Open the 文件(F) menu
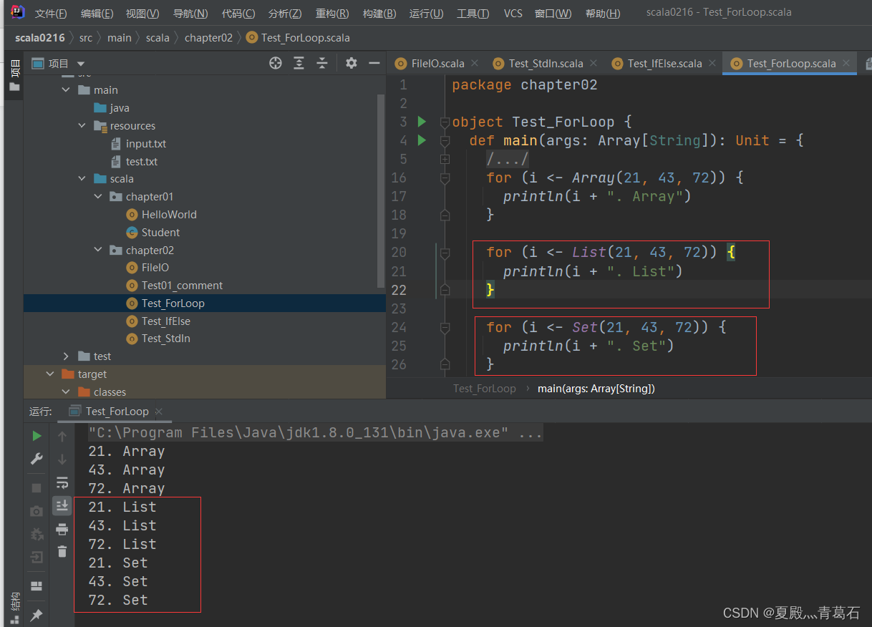This screenshot has width=872, height=627. coord(51,14)
